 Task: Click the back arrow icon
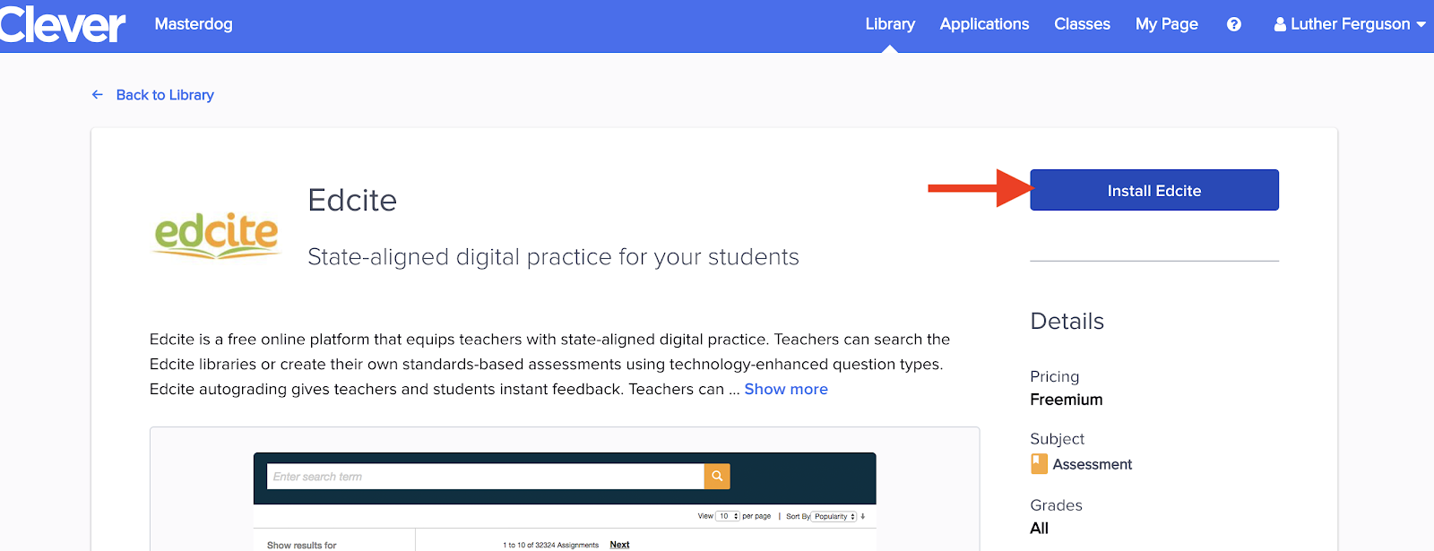point(98,94)
